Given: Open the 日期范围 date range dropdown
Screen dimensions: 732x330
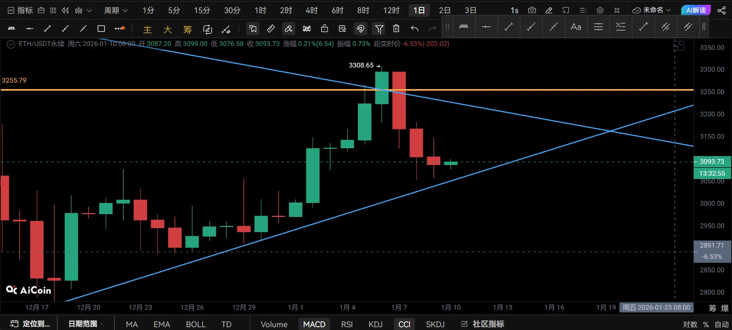Looking at the screenshot, I should click(x=86, y=324).
